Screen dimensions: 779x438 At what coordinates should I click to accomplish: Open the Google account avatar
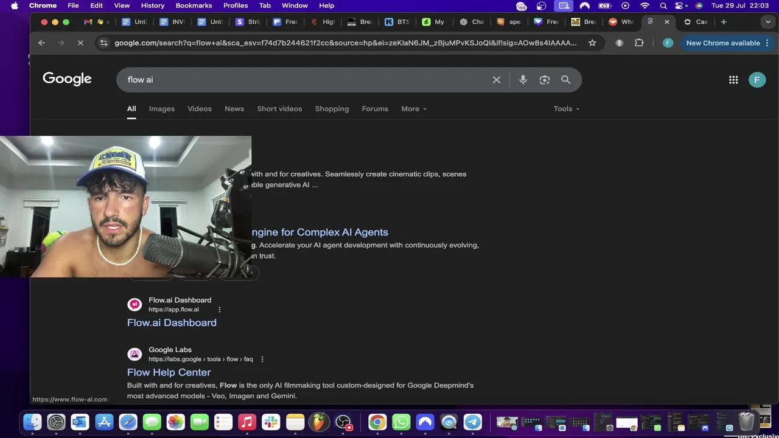pos(757,80)
